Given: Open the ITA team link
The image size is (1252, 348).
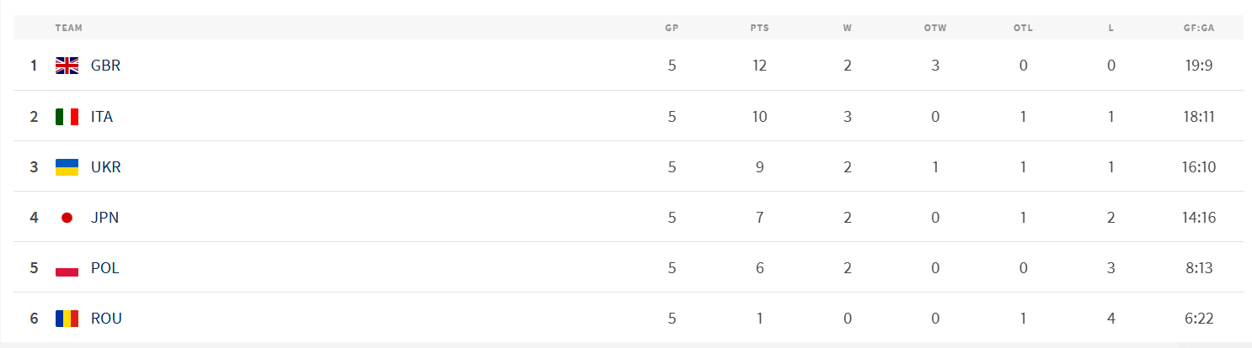Looking at the screenshot, I should (x=102, y=117).
